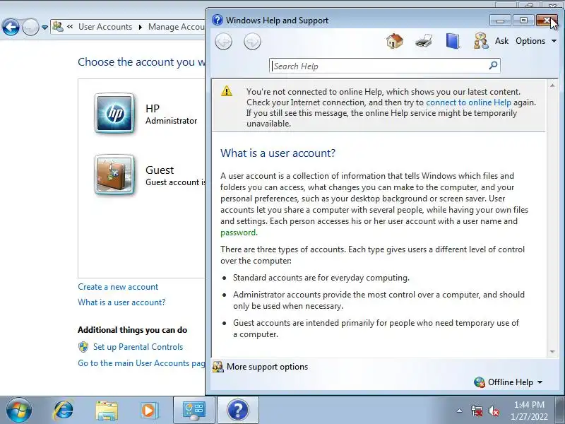This screenshot has width=565, height=424.
Task: Click the network status tray icon
Action: pos(477,411)
